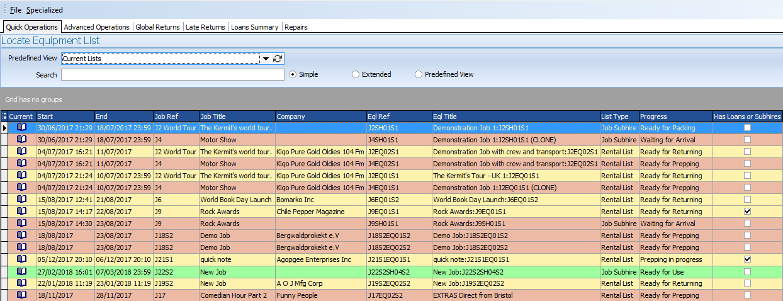The image size is (783, 301).
Task: Expand the Predefined View dropdown arrow
Action: (266, 59)
